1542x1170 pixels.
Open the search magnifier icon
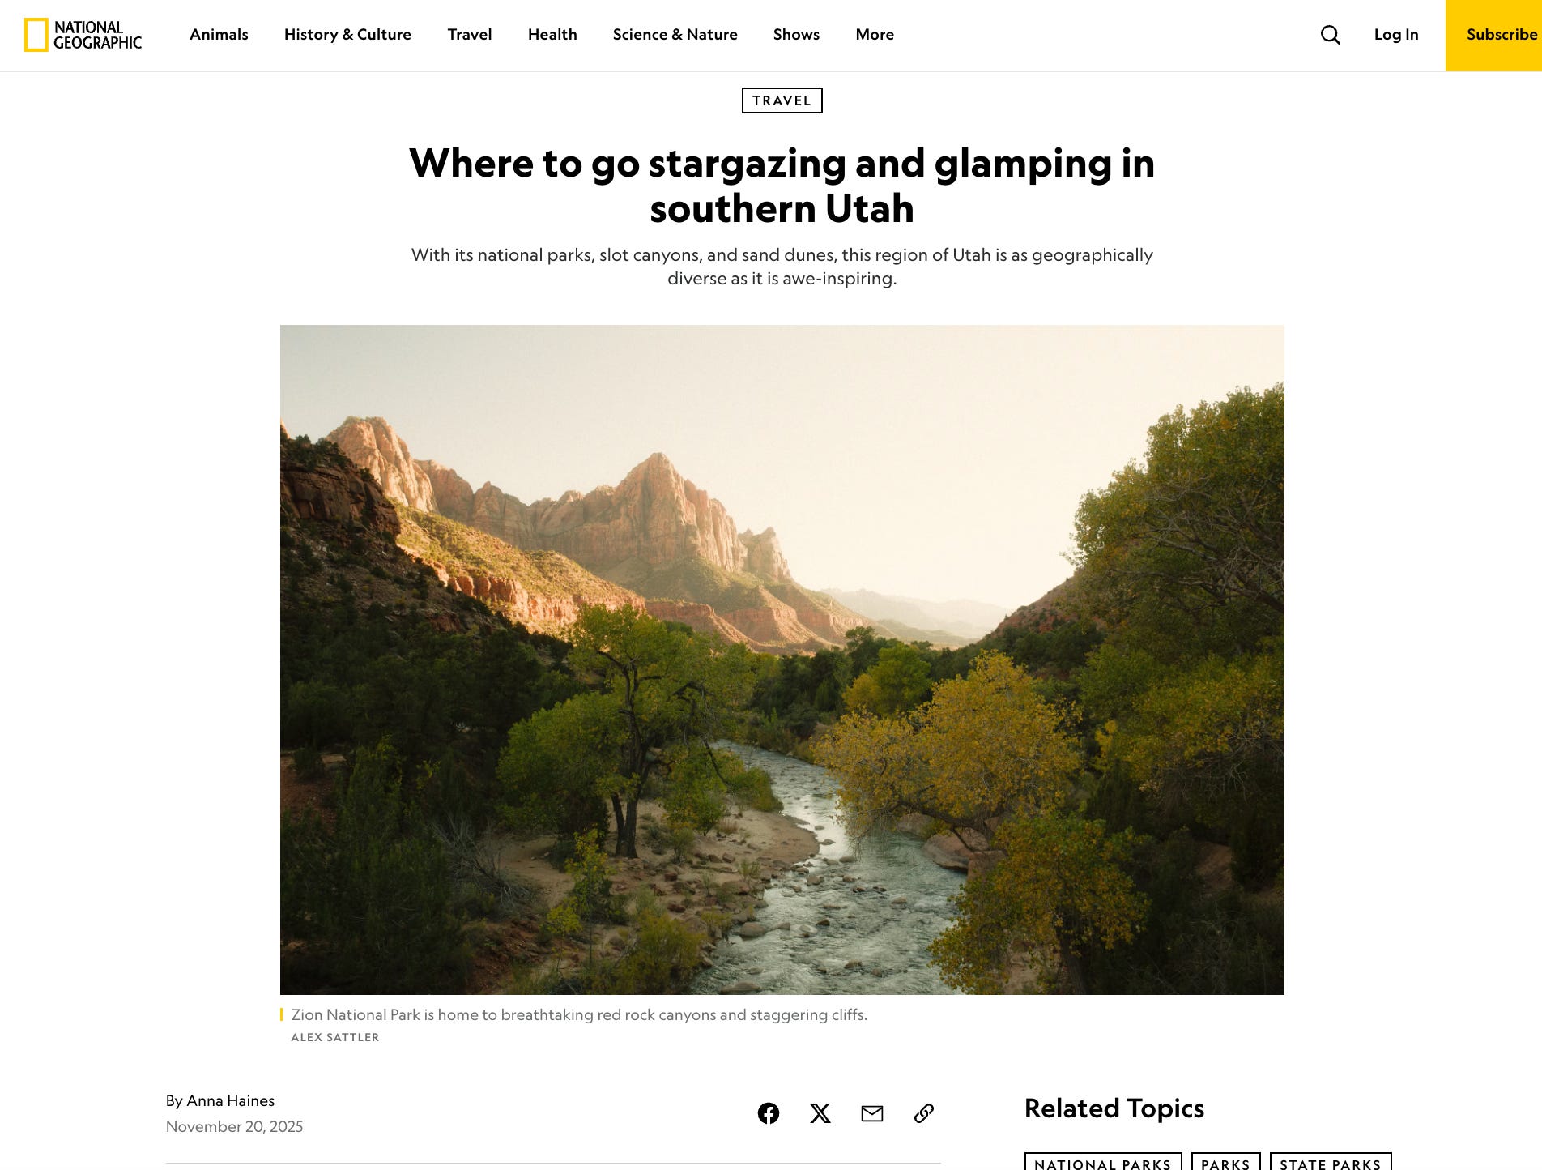pos(1330,35)
